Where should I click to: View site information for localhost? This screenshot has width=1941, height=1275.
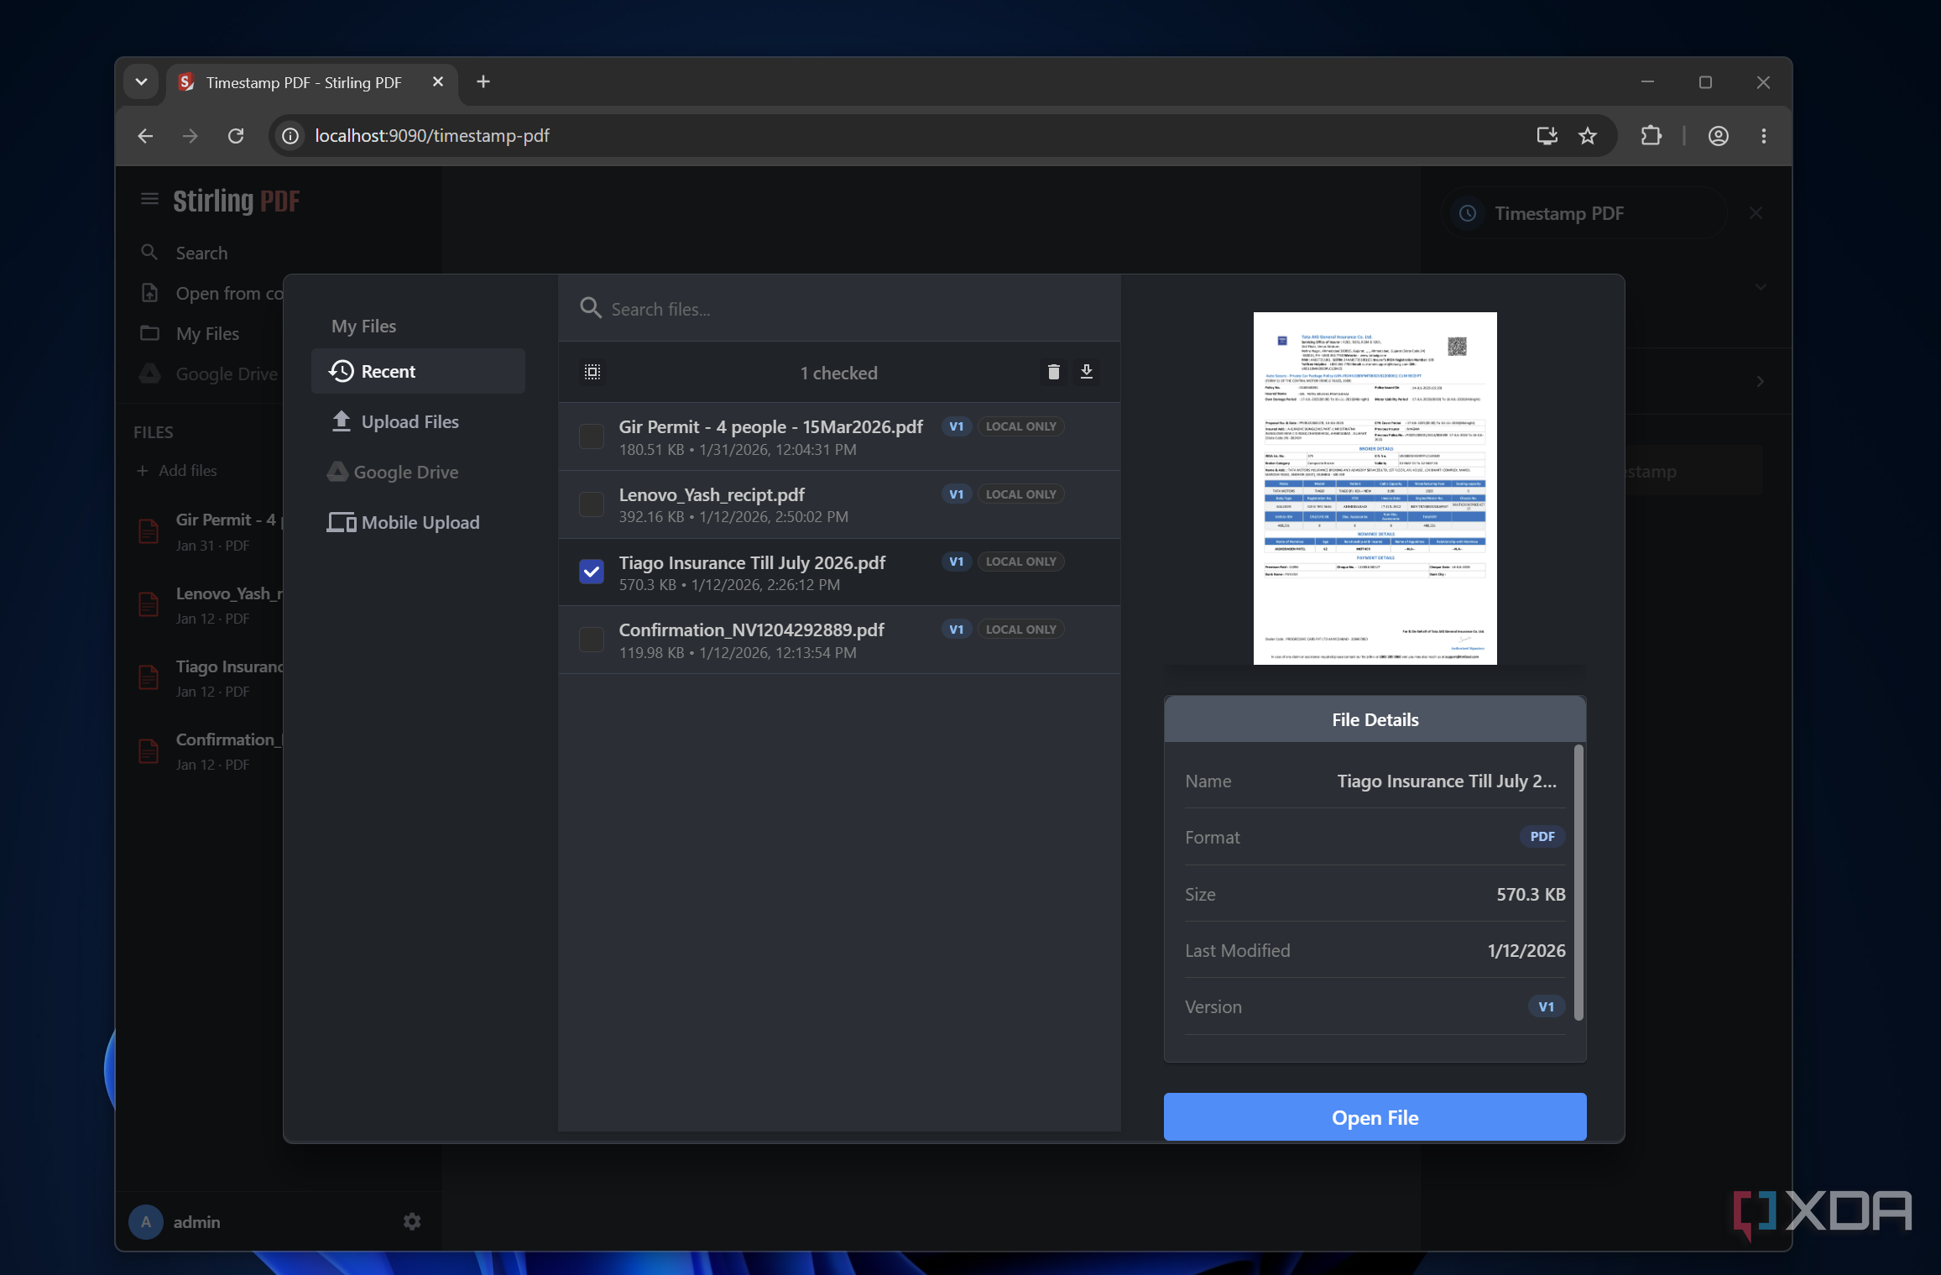pyautogui.click(x=290, y=135)
